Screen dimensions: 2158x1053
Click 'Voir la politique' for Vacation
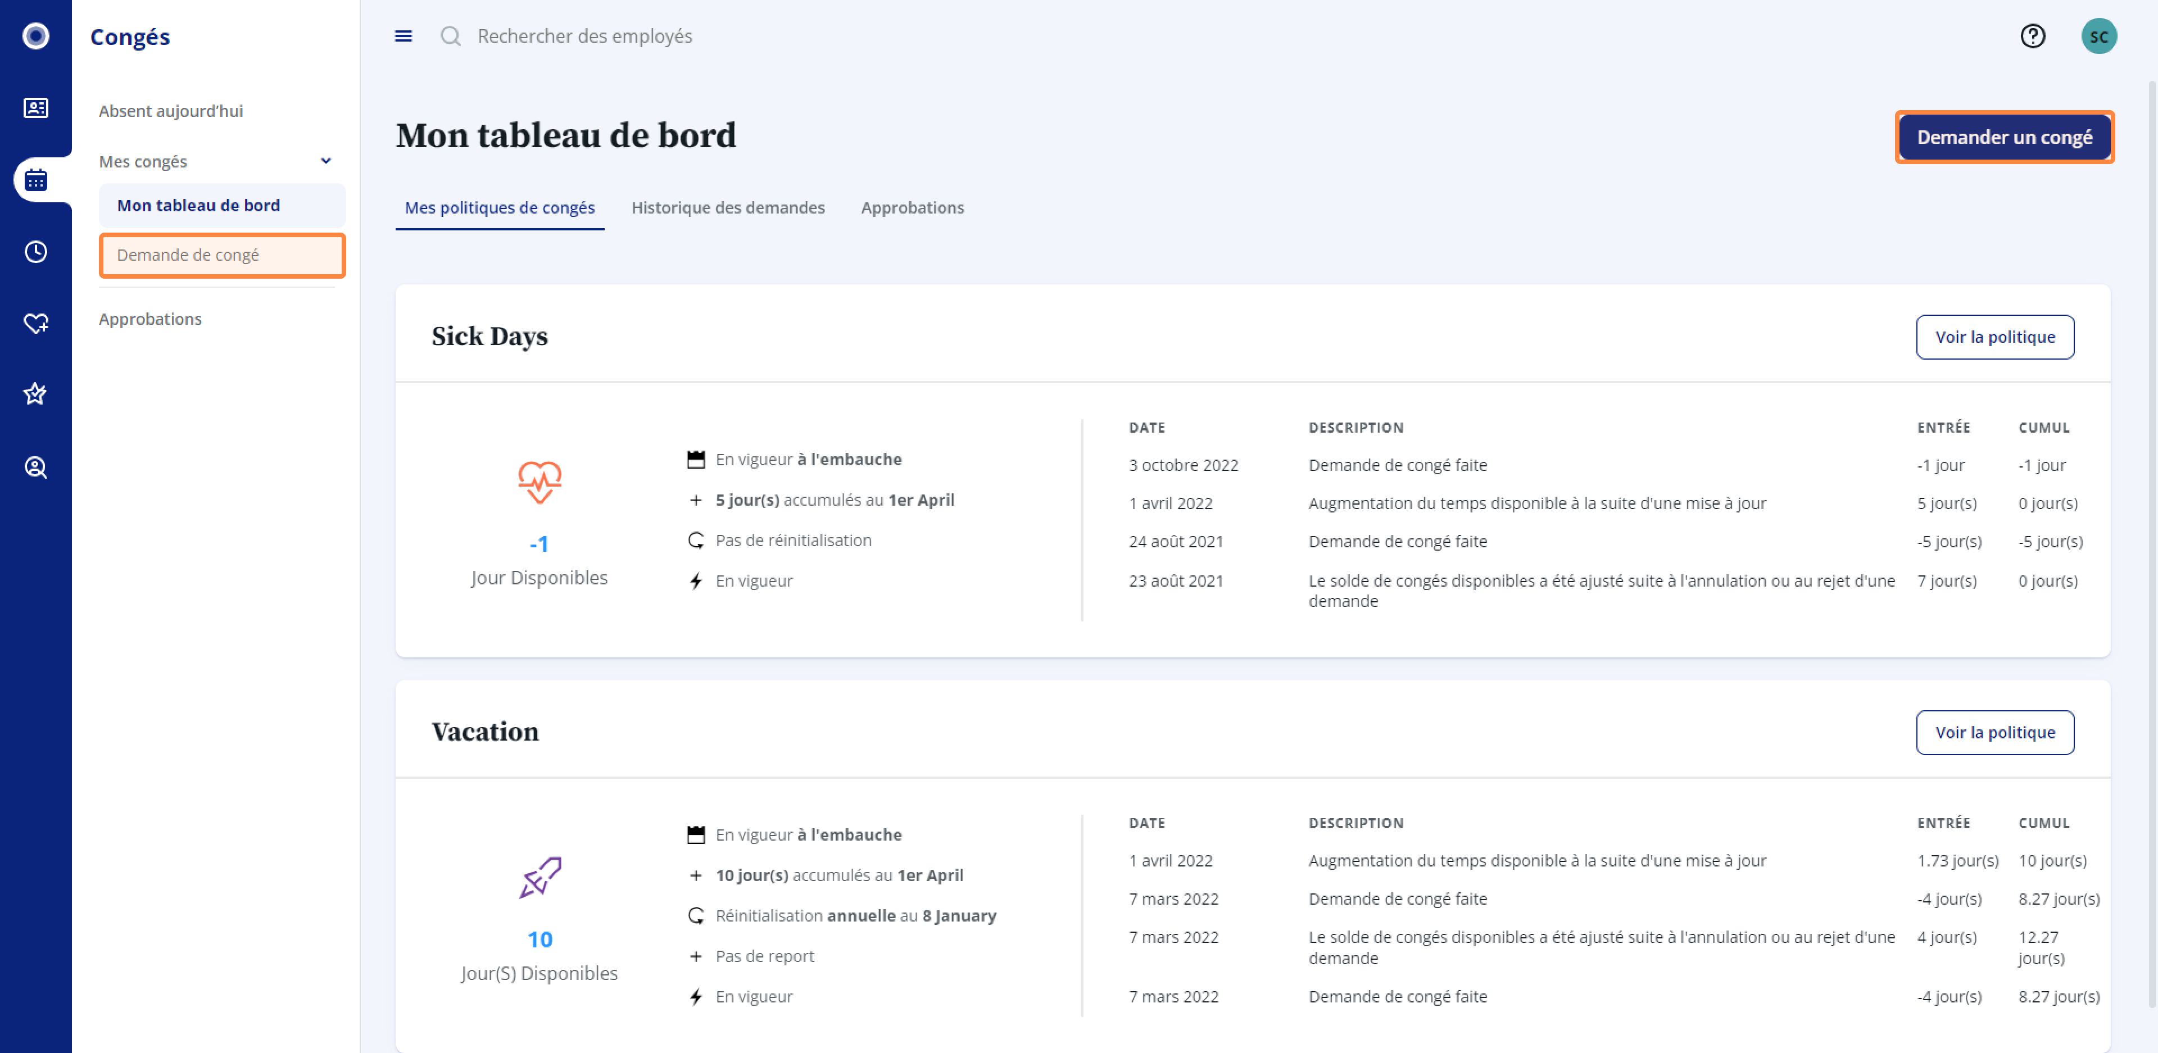click(x=1994, y=732)
